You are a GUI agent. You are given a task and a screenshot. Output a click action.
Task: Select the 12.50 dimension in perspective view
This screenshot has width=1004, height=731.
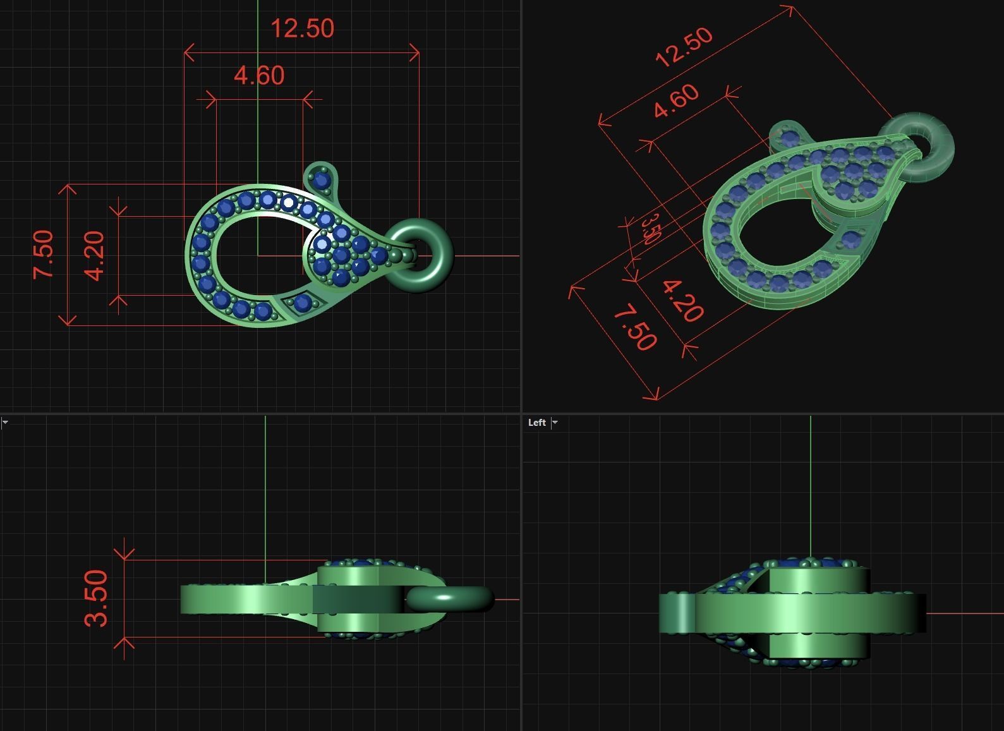[684, 47]
